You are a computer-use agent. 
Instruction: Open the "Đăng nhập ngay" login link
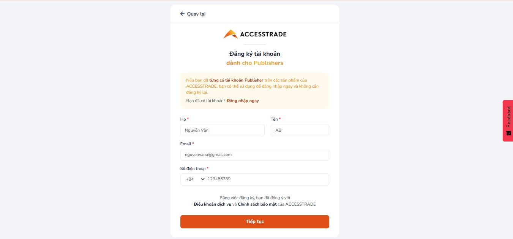click(x=243, y=101)
